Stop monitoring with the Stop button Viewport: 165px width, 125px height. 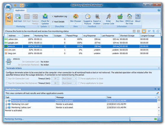pos(9,19)
